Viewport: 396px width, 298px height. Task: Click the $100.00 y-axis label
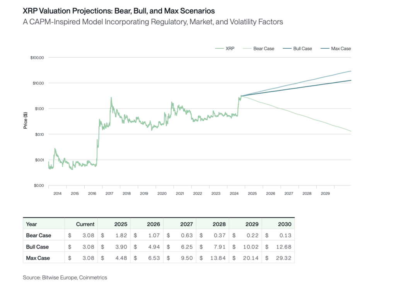click(37, 58)
